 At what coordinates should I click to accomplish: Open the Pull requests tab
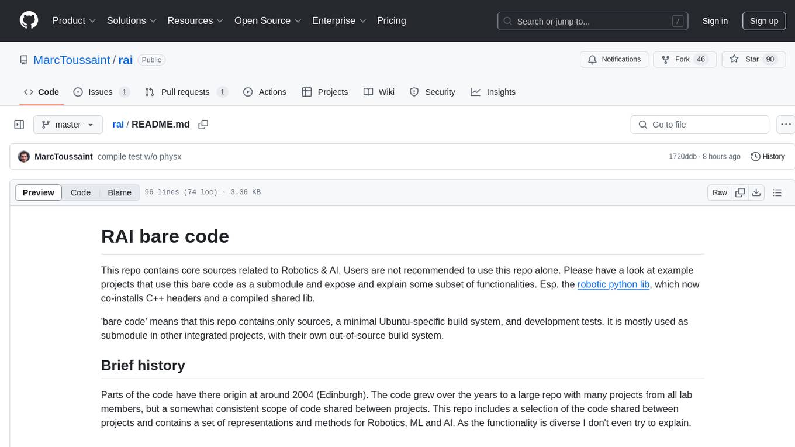coord(186,92)
